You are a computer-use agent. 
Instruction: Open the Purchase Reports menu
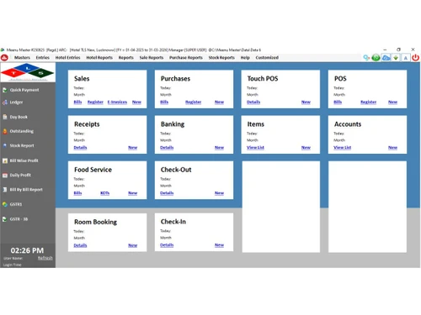click(x=186, y=57)
